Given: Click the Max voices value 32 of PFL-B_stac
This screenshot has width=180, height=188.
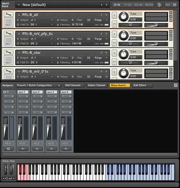Looking at the screenshot, I should [88, 58].
